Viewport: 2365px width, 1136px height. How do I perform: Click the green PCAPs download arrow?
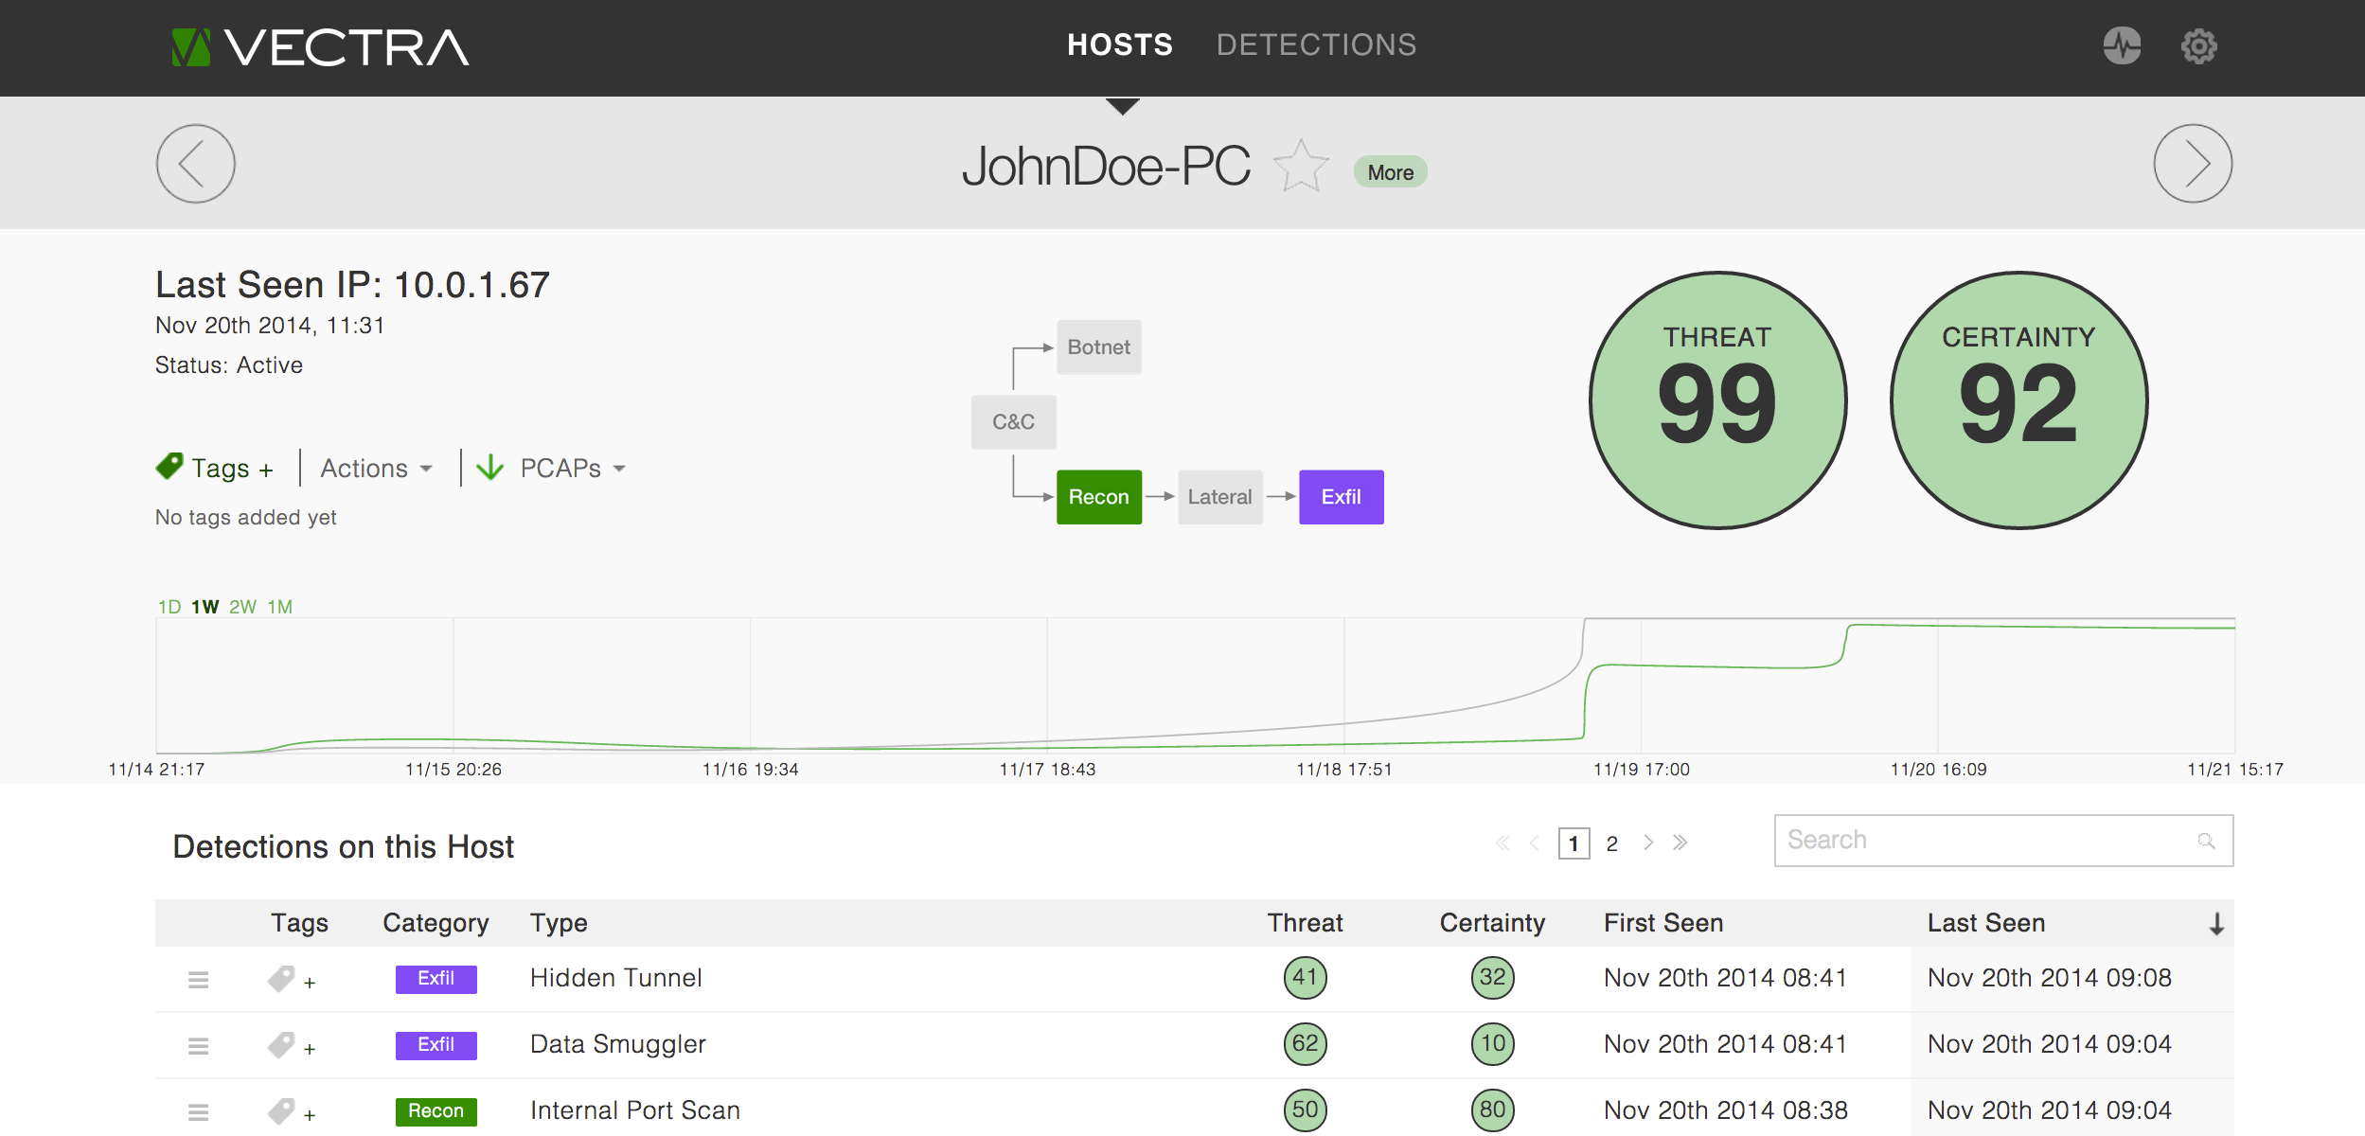(489, 468)
